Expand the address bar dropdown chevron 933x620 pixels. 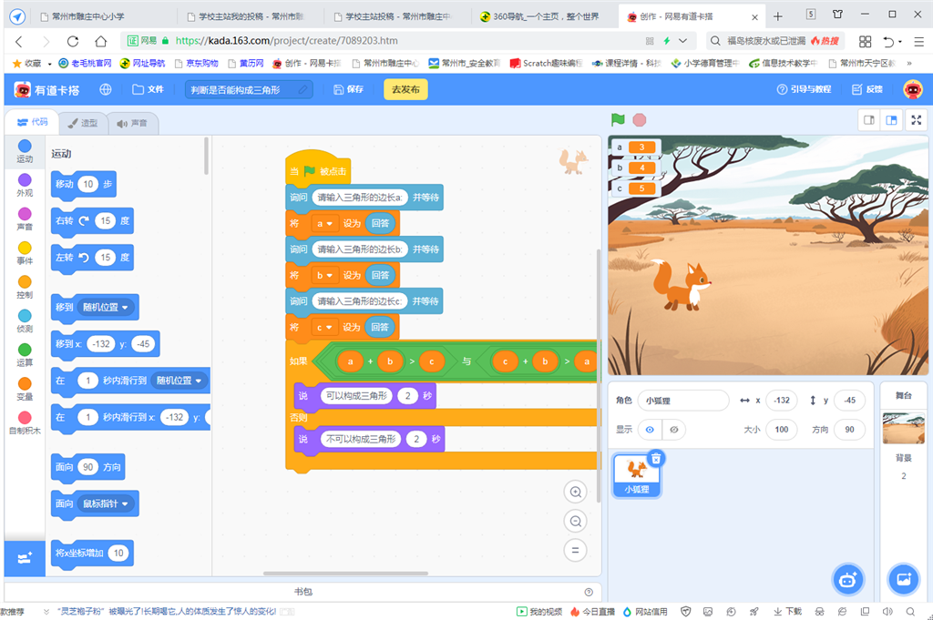click(682, 41)
